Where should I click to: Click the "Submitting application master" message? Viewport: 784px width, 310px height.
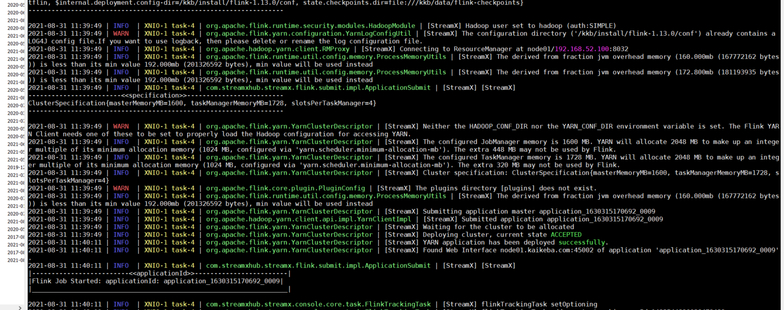point(539,211)
